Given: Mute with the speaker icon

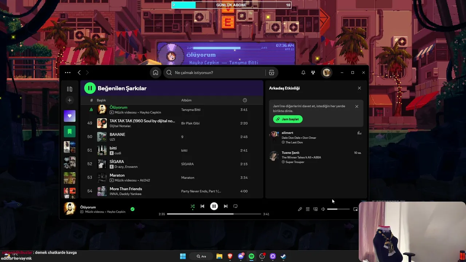Looking at the screenshot, I should coord(323,209).
